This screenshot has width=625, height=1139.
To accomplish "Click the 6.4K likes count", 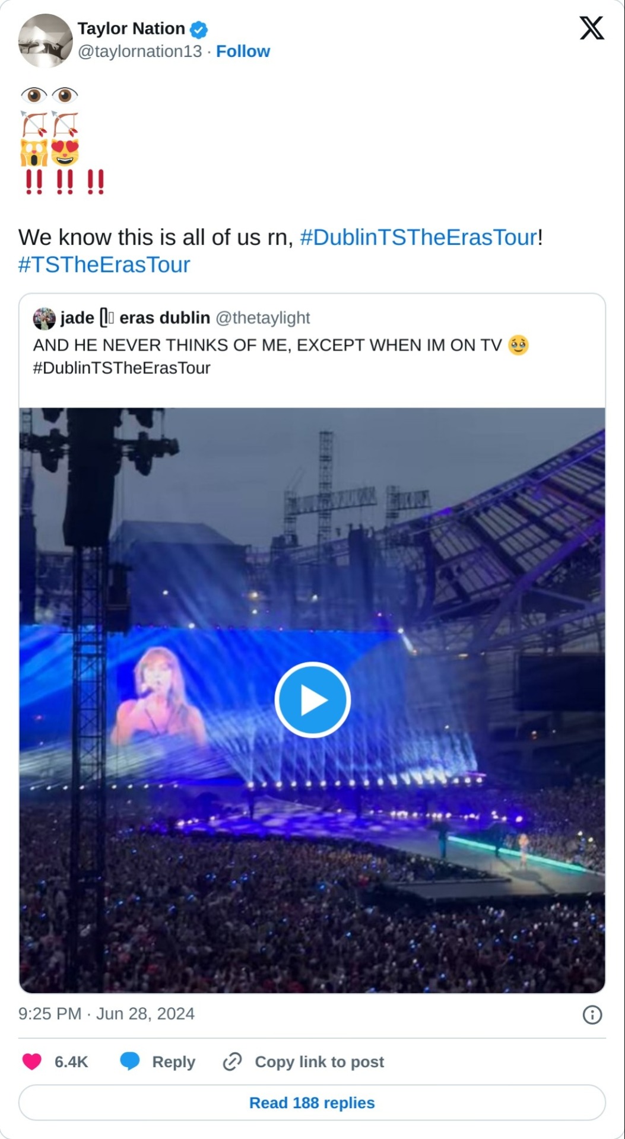I will [71, 1062].
